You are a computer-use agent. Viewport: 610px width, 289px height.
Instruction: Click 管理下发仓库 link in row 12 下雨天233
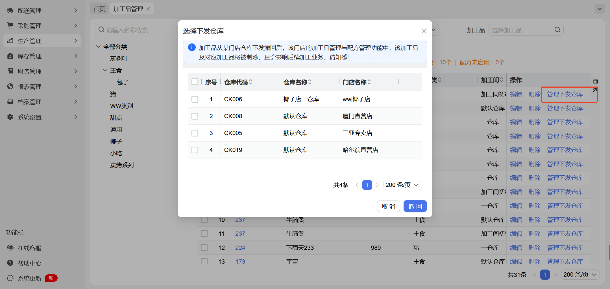point(565,248)
